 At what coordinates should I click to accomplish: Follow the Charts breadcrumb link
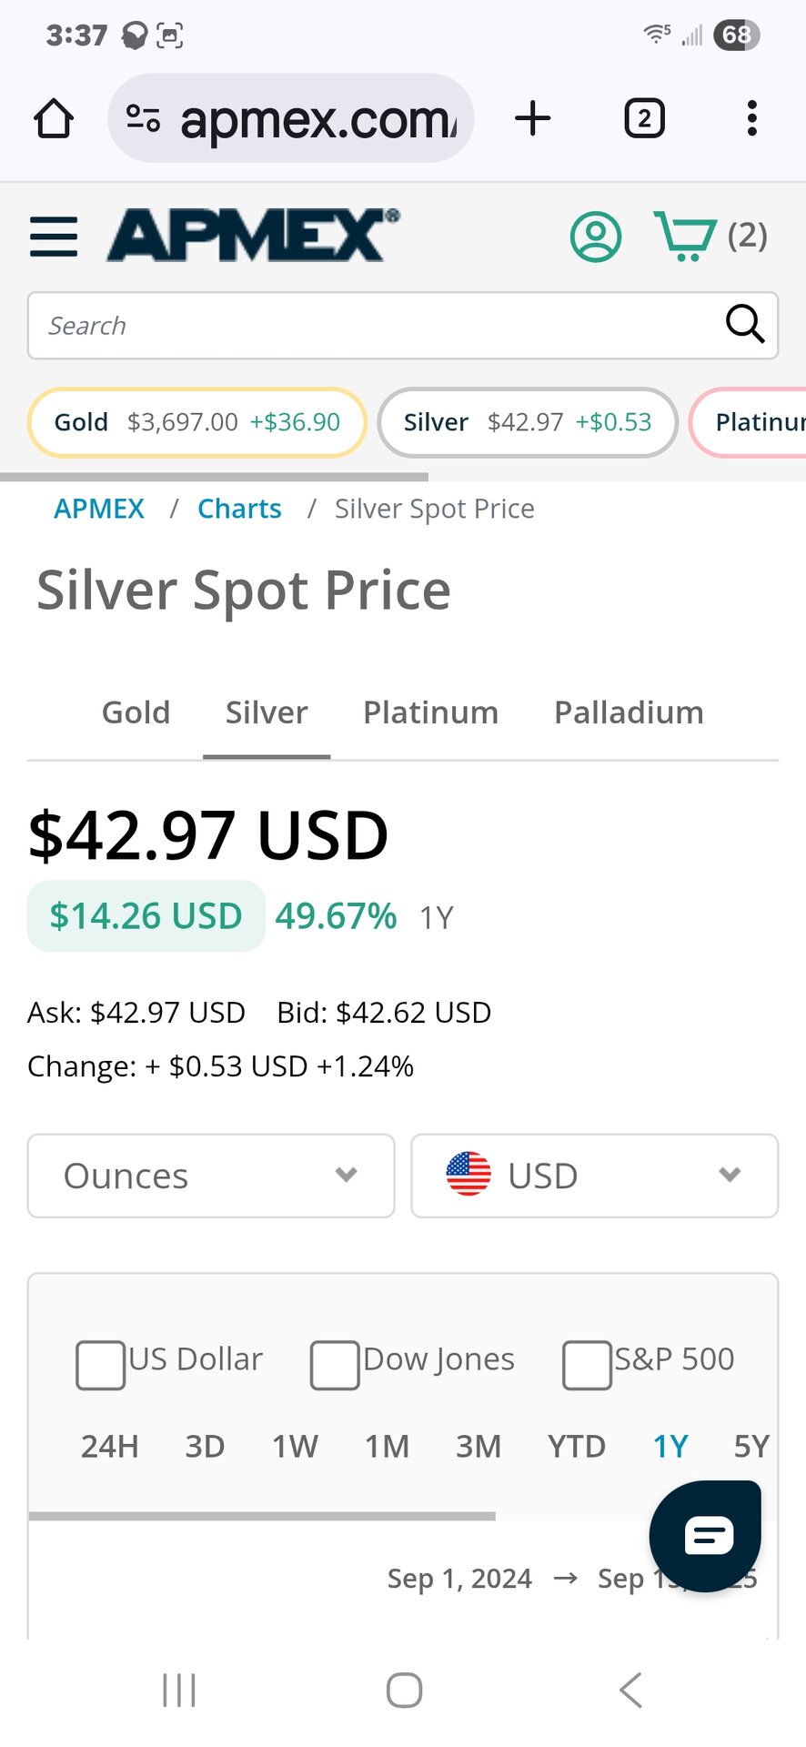click(239, 509)
